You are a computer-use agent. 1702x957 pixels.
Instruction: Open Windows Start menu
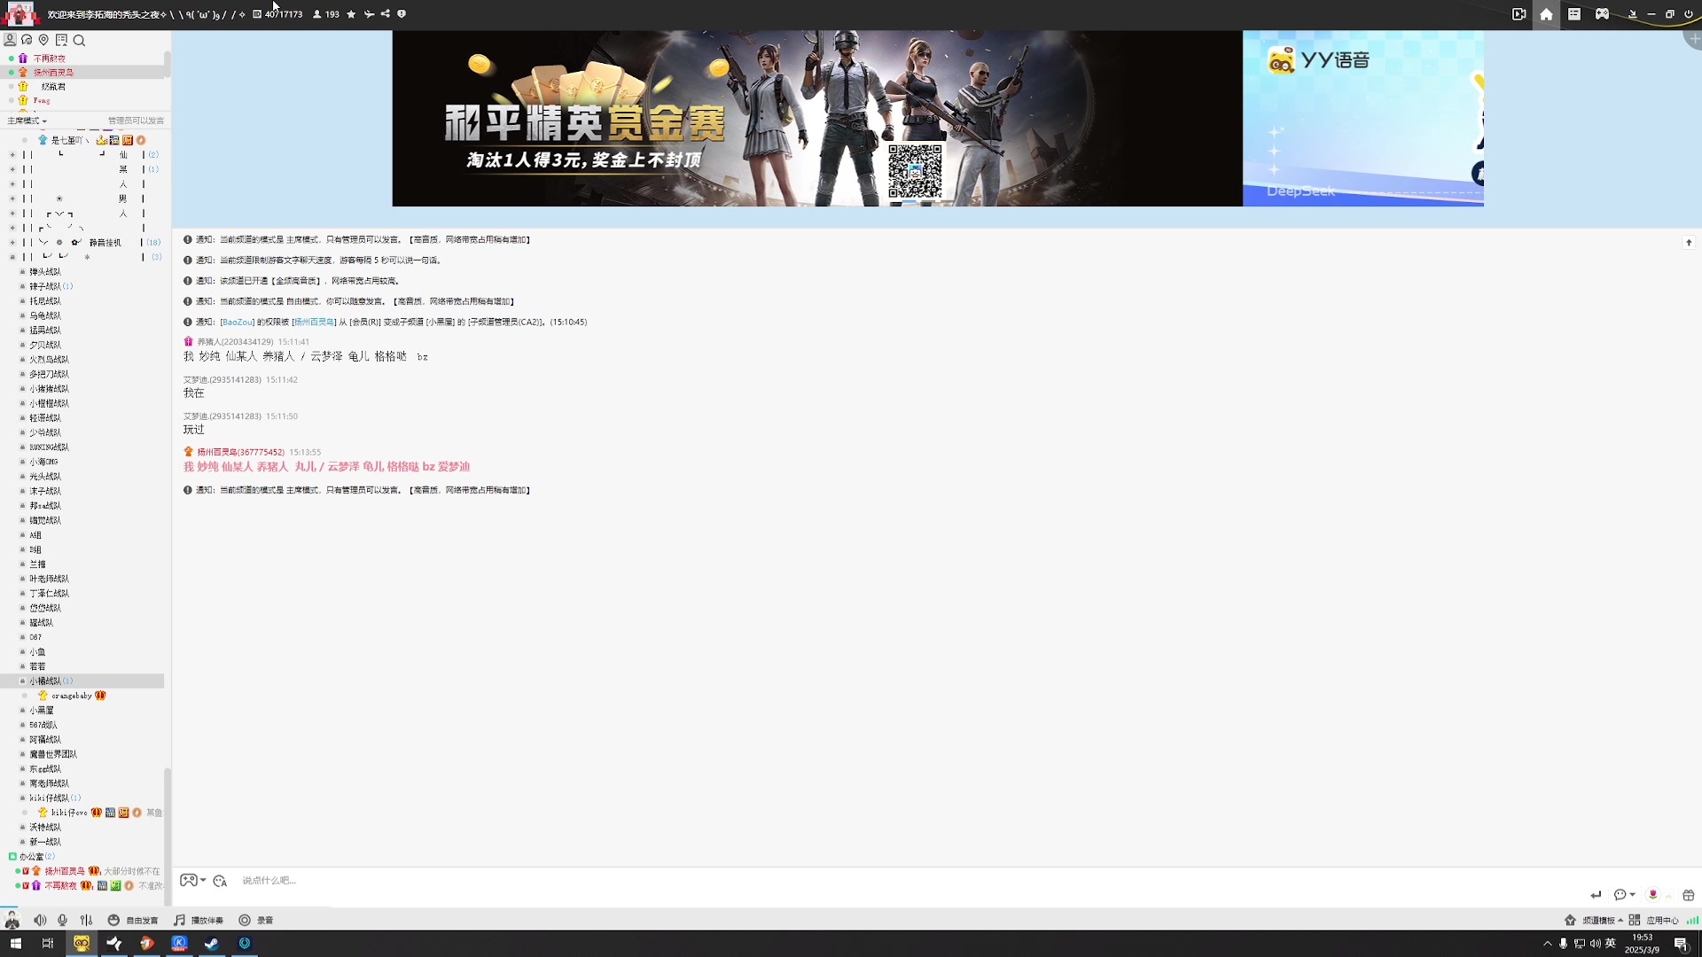tap(15, 944)
